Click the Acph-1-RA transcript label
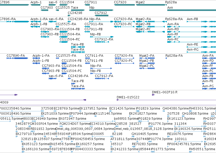 (x=39, y=19)
